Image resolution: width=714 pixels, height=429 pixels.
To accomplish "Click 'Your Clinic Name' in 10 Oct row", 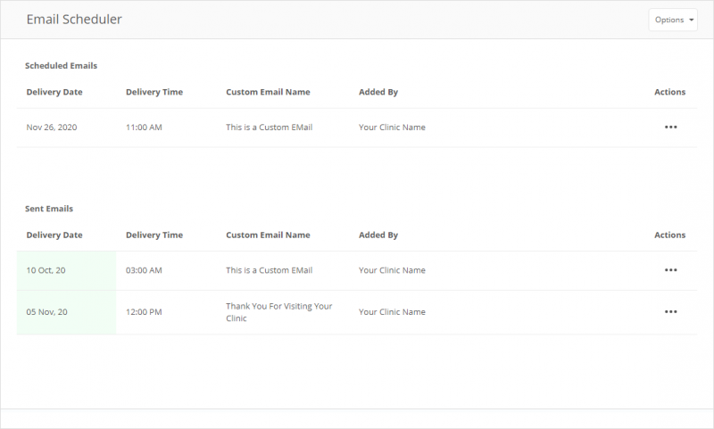I will click(x=392, y=270).
